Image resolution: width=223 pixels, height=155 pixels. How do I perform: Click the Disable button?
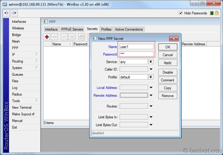(x=168, y=72)
